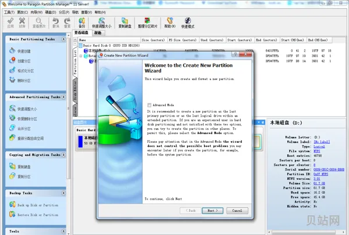Viewport: 349px width, 235px height.
Task: Select the vertical Disk Editor tab
Action: pyautogui.click(x=75, y=90)
